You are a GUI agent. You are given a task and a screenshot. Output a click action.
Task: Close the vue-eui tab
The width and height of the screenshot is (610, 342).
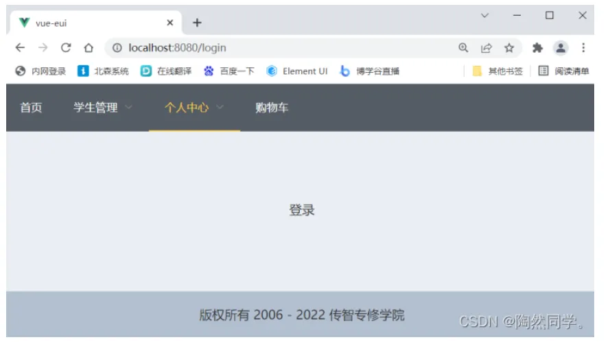170,23
